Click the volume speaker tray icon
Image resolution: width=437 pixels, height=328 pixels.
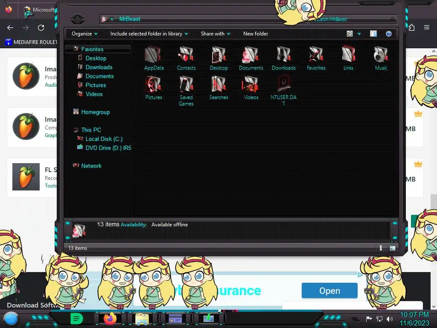click(390, 319)
